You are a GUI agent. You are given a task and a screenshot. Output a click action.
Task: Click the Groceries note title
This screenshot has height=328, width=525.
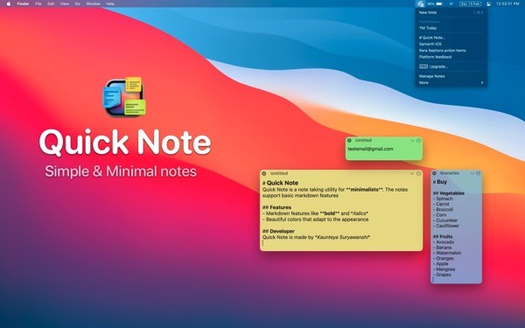coord(450,173)
